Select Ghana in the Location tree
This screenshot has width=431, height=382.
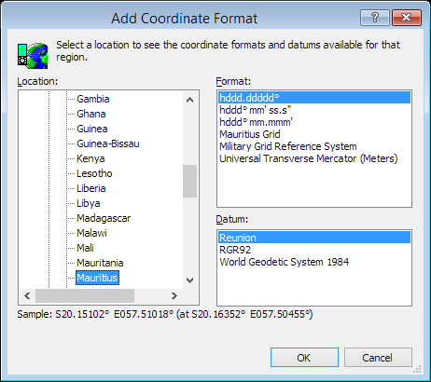[91, 114]
